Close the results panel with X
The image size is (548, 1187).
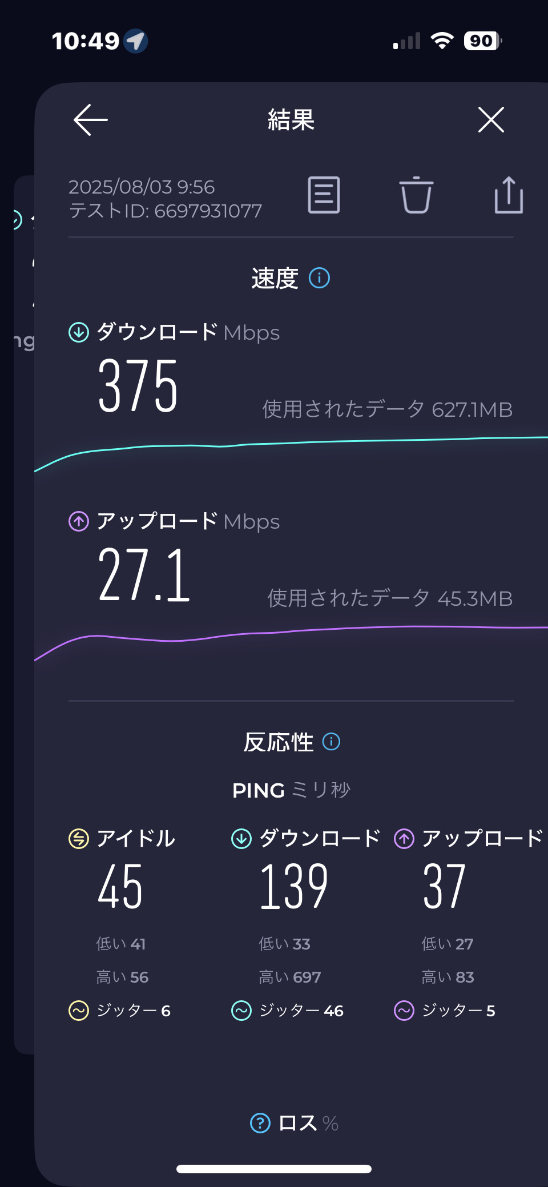491,120
